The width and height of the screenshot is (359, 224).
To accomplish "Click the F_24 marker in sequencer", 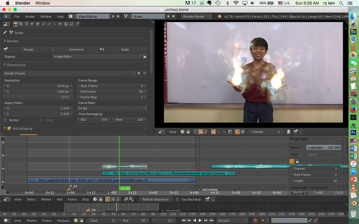I will click(69, 189).
